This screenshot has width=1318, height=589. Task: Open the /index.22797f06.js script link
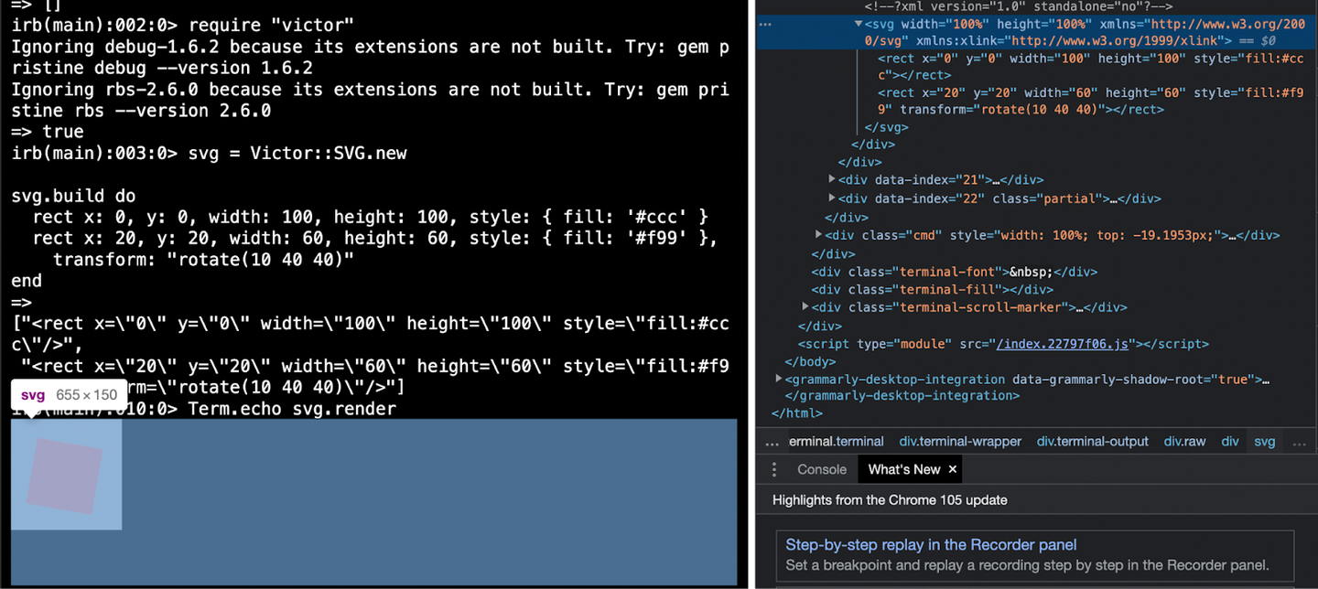click(1065, 344)
